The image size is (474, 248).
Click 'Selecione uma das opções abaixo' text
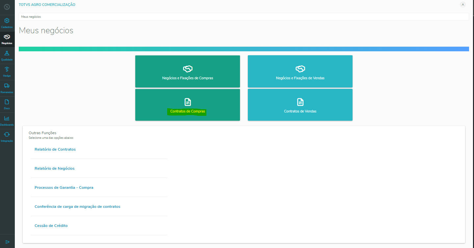tap(51, 138)
